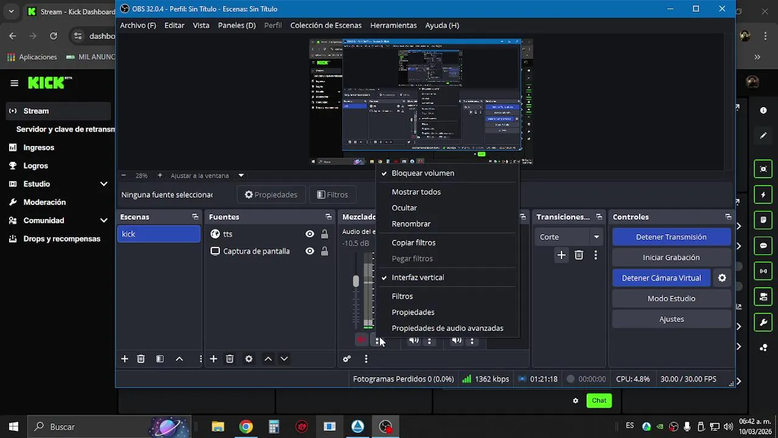Open settings gear beside the Chat button
The height and width of the screenshot is (438, 778).
tap(576, 400)
